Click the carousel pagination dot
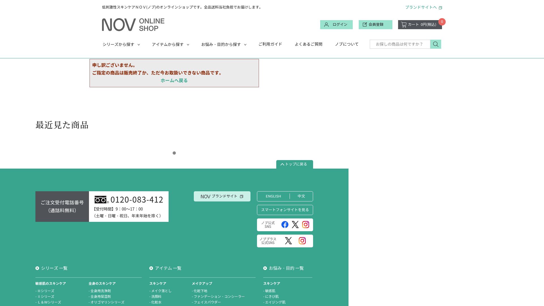Viewport: 544px width, 306px height. point(174,153)
